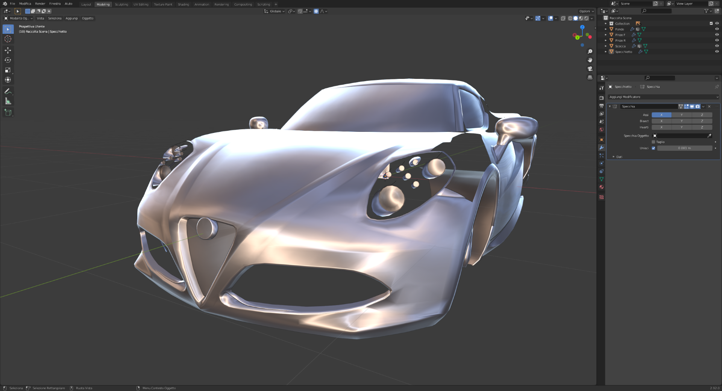Viewport: 722px width, 391px height.
Task: Click the viewport zoom magnifier icon
Action: point(590,51)
